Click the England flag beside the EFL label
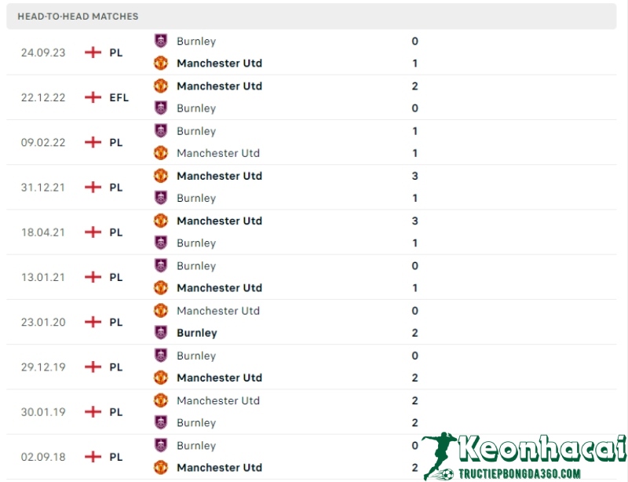 click(93, 97)
